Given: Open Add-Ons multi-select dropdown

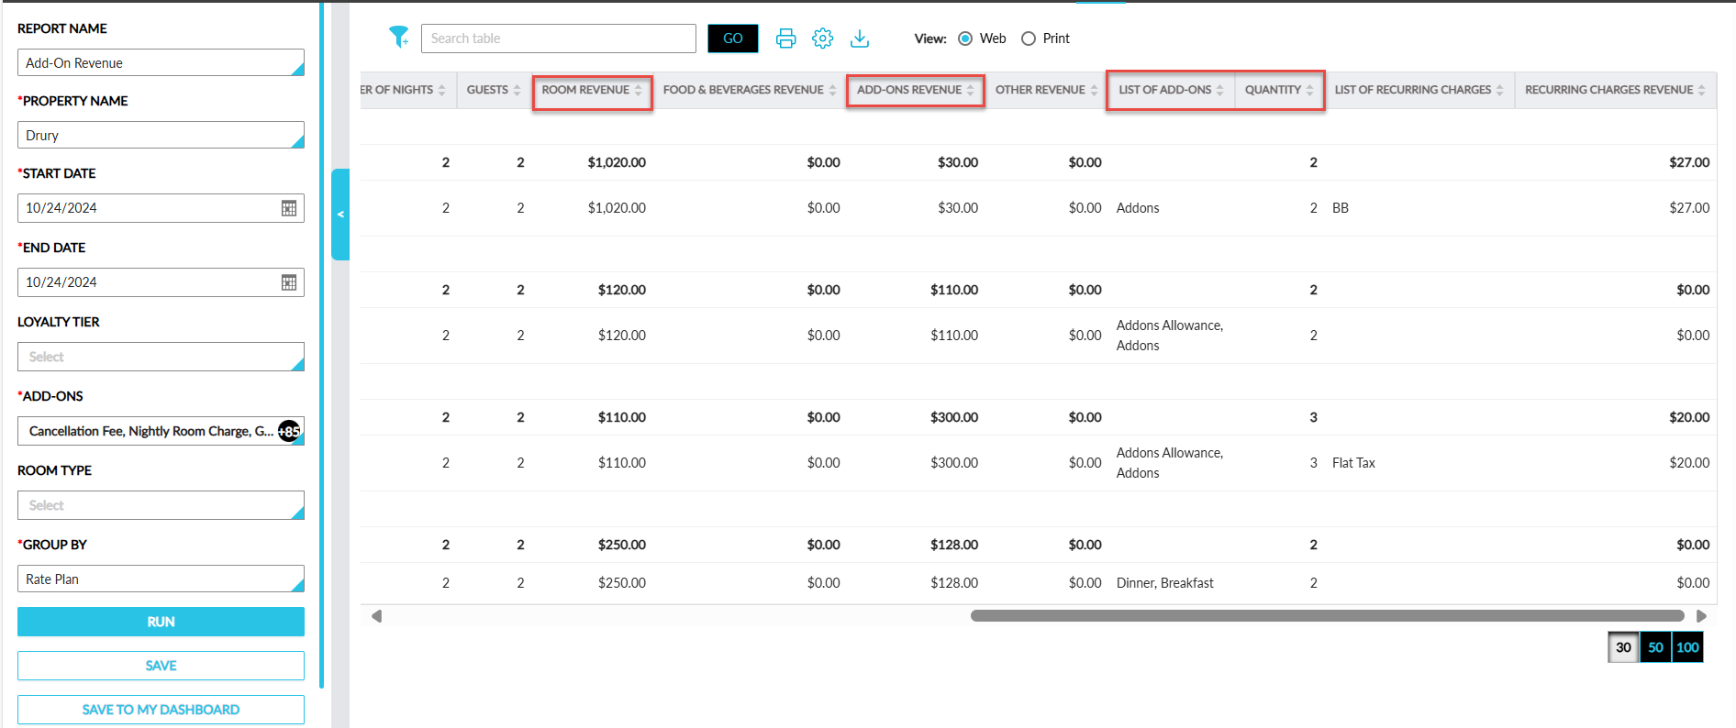Looking at the screenshot, I should coord(161,431).
